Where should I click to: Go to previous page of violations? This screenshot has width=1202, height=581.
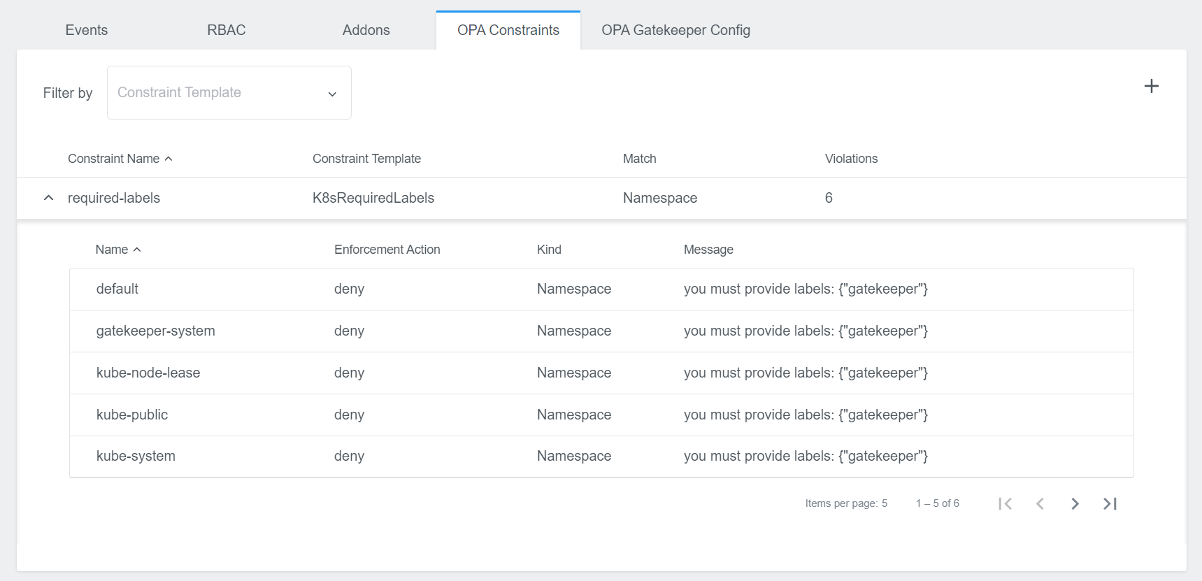click(x=1040, y=503)
